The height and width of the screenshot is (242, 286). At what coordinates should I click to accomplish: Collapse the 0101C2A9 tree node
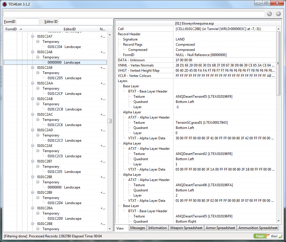point(33,68)
